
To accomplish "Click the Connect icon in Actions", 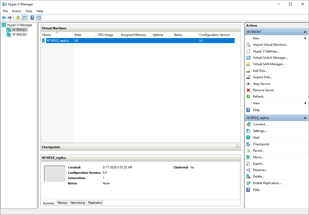I will click(x=248, y=124).
